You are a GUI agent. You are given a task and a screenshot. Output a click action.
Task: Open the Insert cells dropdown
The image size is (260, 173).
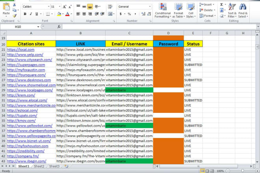(x=207, y=5)
